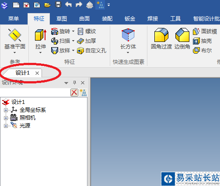Select the 面拔模 draft tool

[205, 31]
